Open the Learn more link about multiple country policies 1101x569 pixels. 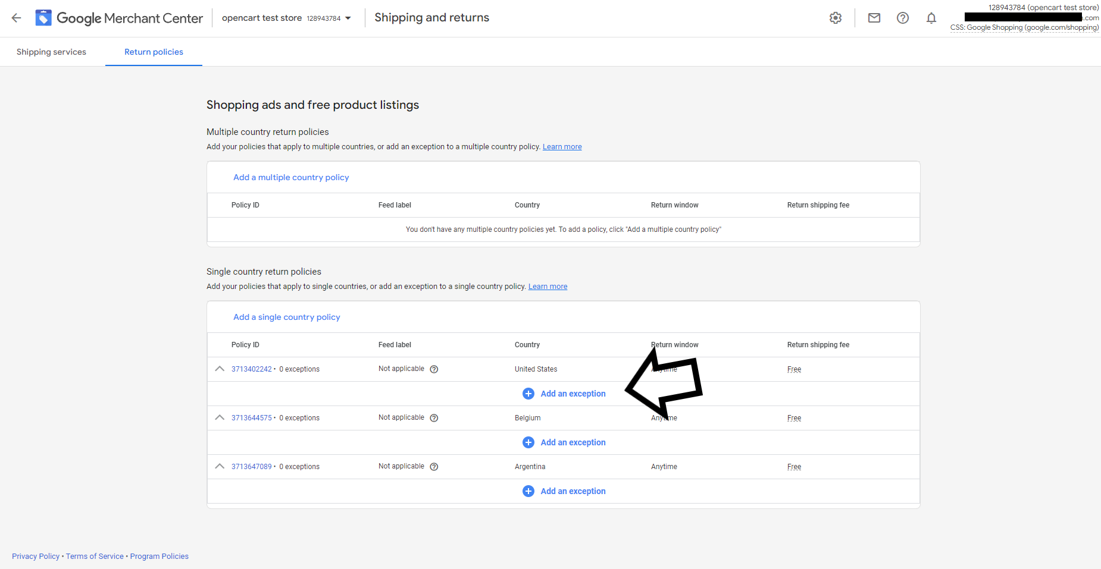tap(562, 146)
